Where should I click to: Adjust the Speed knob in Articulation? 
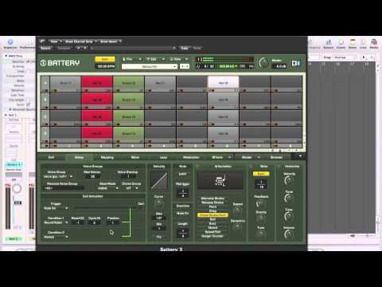[237, 210]
